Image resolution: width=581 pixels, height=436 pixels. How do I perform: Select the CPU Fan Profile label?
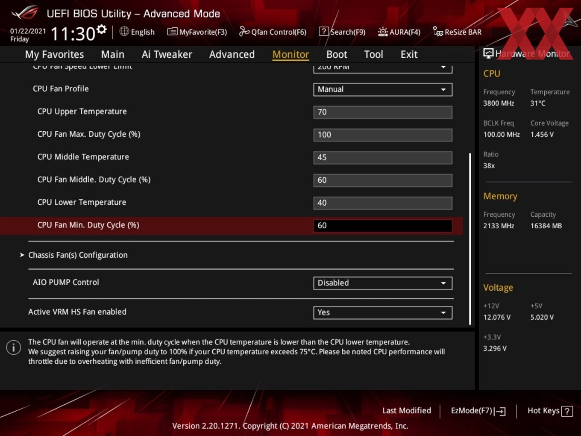61,88
